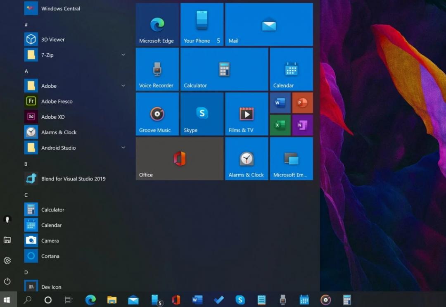Launch the PowerPoint small tile
Viewport: 446px width, 307px height.
tap(302, 103)
